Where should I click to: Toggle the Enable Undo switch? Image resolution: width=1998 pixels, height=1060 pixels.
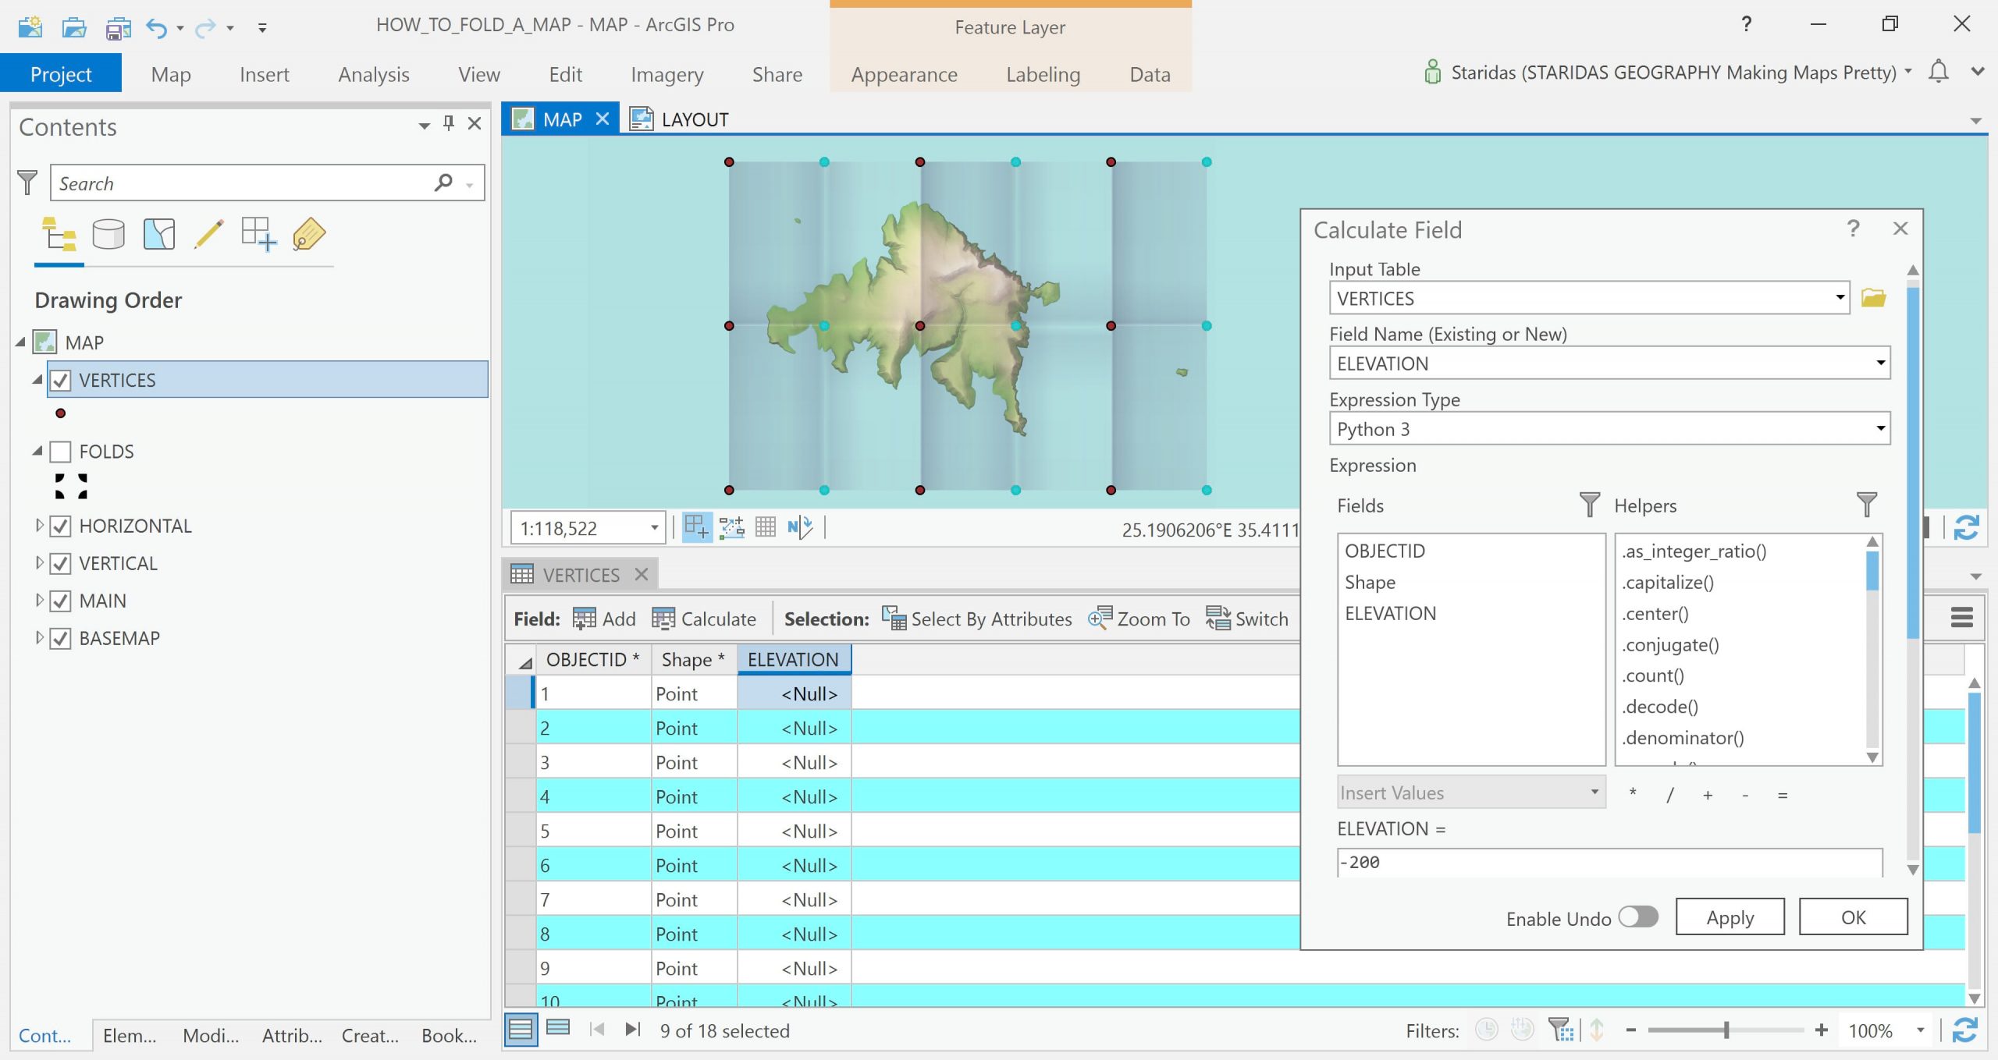point(1637,917)
